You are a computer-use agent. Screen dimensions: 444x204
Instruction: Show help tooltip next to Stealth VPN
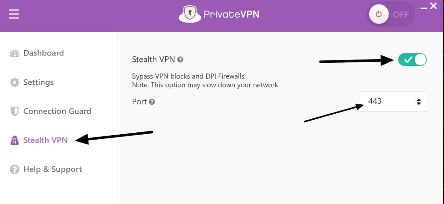point(180,60)
